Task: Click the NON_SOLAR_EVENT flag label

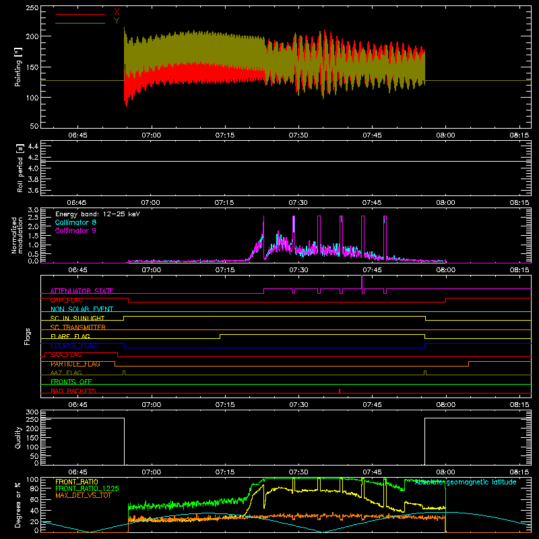Action: point(82,309)
